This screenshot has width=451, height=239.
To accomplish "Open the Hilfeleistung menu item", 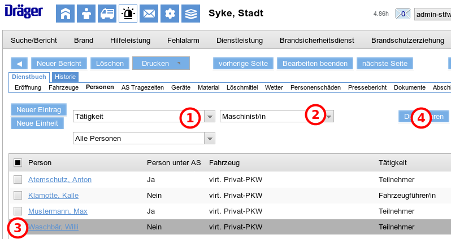I will point(130,41).
